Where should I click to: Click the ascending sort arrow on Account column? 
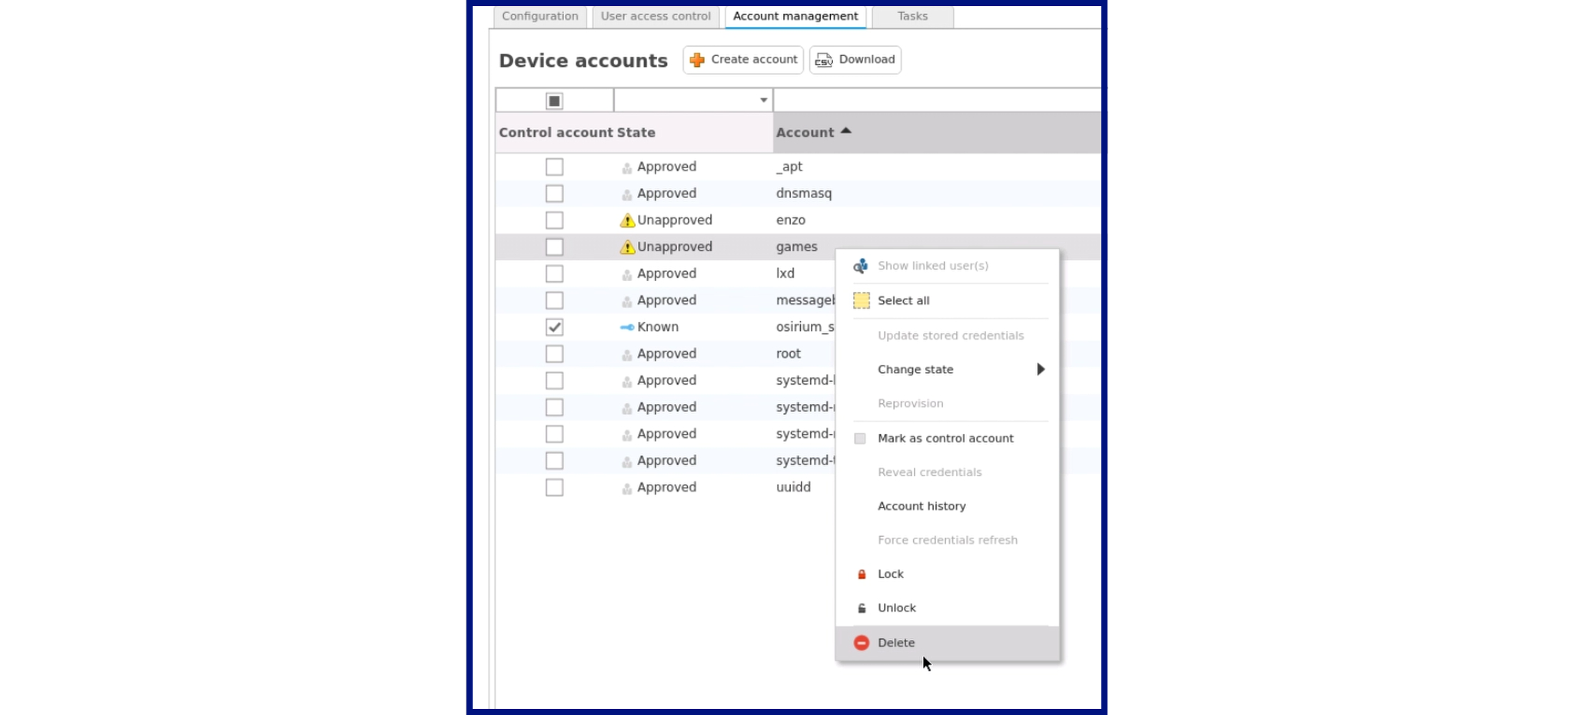coord(846,131)
